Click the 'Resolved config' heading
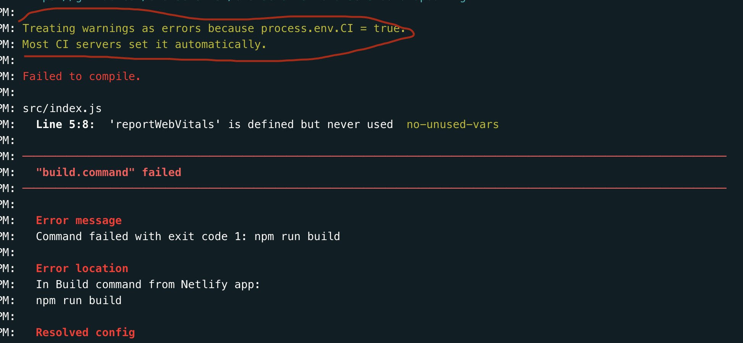Image resolution: width=743 pixels, height=343 pixels. click(x=85, y=333)
